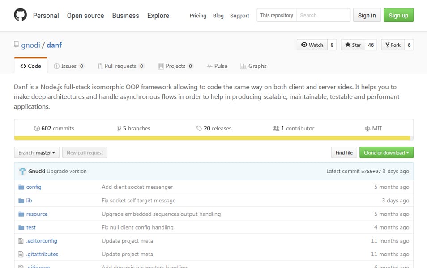Open the danf repository name link
427x268 pixels.
pos(54,45)
